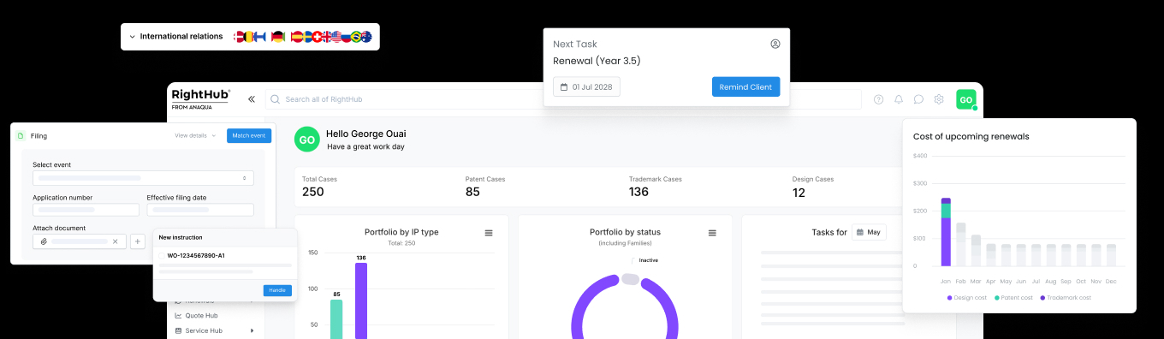The height and width of the screenshot is (339, 1164).
Task: Click the Switzerland flag icon
Action: pyautogui.click(x=318, y=37)
